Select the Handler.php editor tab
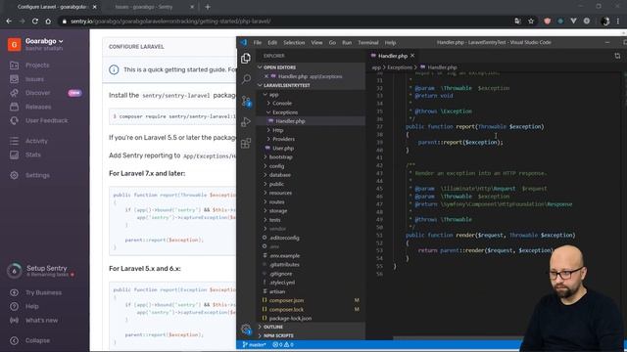This screenshot has width=627, height=352. [393, 56]
